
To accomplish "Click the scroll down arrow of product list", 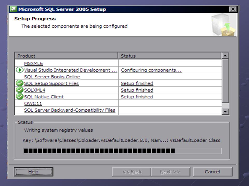I will pyautogui.click(x=225, y=112).
